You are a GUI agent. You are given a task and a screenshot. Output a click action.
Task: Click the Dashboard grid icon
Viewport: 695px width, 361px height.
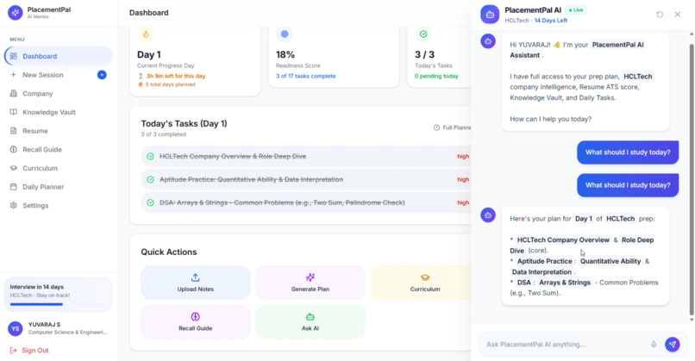13,56
